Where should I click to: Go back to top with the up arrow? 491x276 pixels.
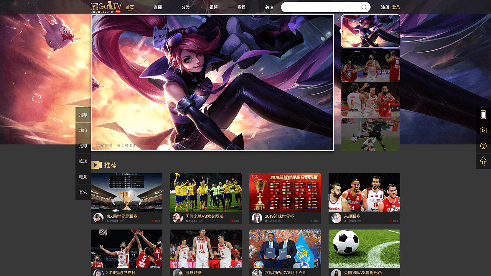(483, 161)
